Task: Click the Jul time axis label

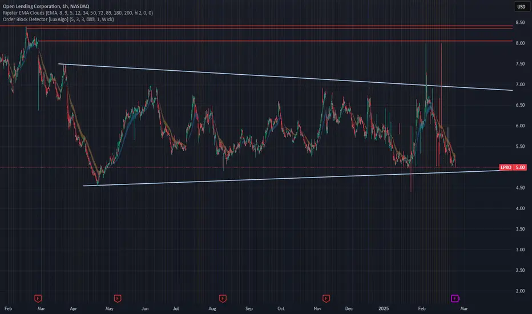Action: point(176,308)
